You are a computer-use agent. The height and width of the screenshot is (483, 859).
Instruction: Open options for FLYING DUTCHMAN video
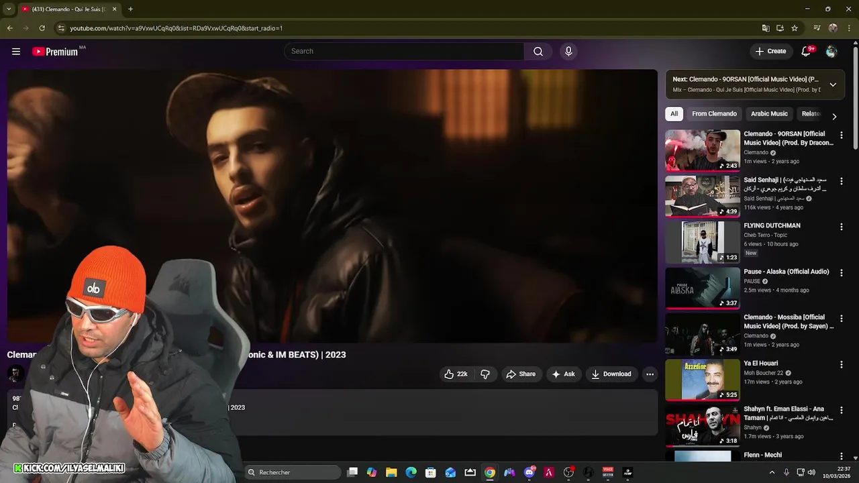click(842, 227)
